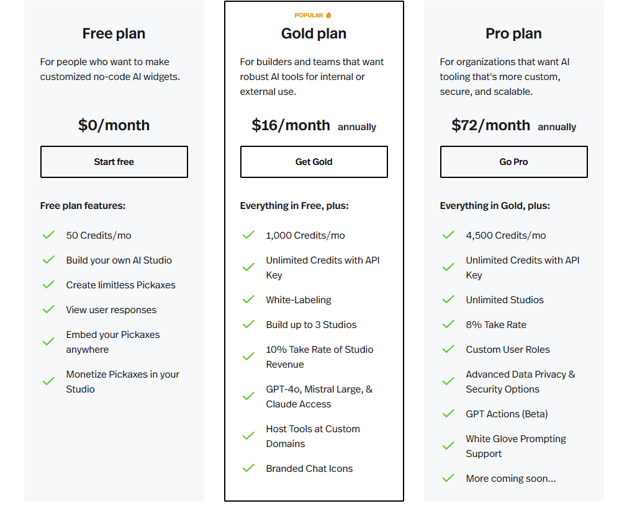Click the Monetize Pickaxes in your Studio feature
Image resolution: width=632 pixels, height=506 pixels.
coord(122,381)
